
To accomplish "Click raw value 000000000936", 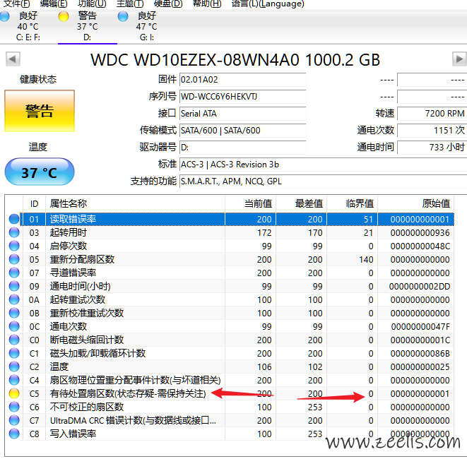I will 420,233.
